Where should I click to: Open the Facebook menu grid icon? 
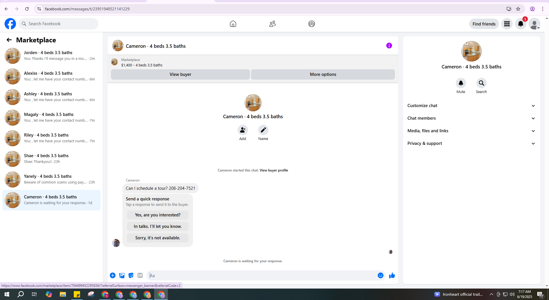507,24
